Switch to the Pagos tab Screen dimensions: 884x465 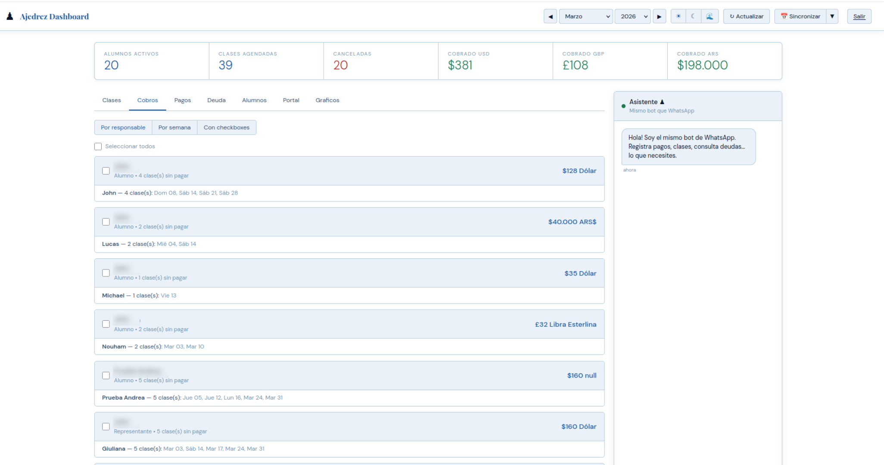click(x=182, y=100)
